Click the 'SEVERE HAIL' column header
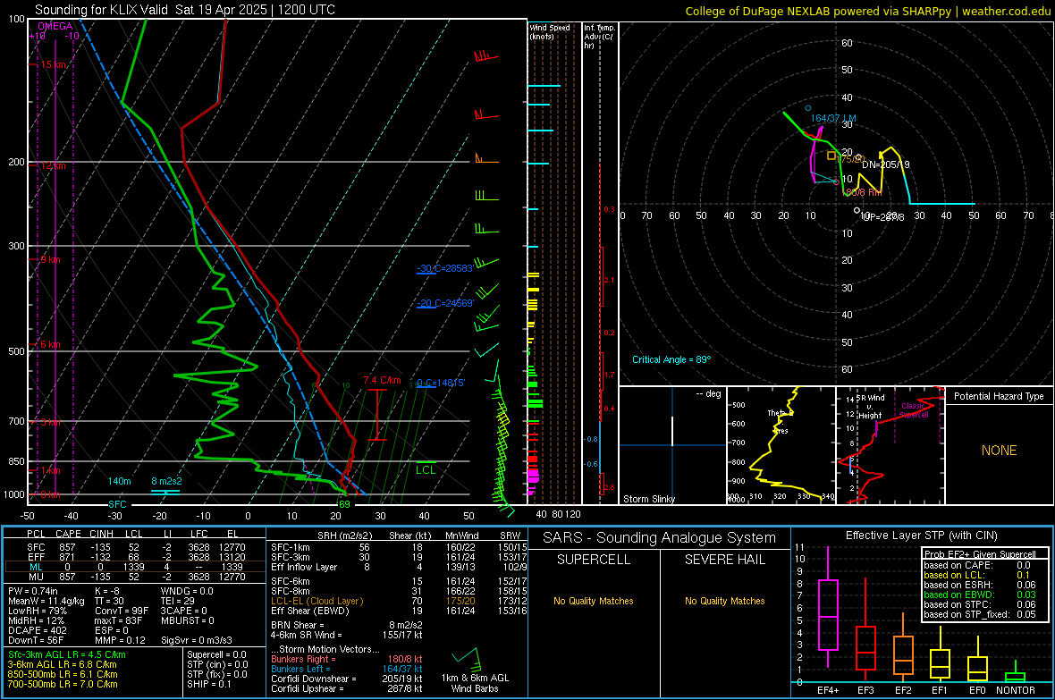This screenshot has height=700, width=1055. tap(724, 560)
